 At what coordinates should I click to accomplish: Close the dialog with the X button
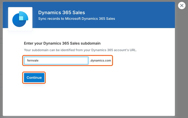[182, 6]
